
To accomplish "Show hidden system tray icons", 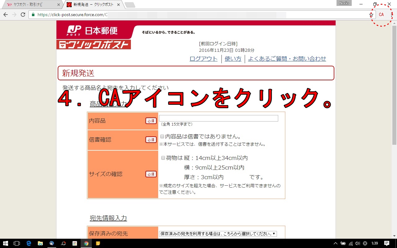I will click(x=335, y=243).
